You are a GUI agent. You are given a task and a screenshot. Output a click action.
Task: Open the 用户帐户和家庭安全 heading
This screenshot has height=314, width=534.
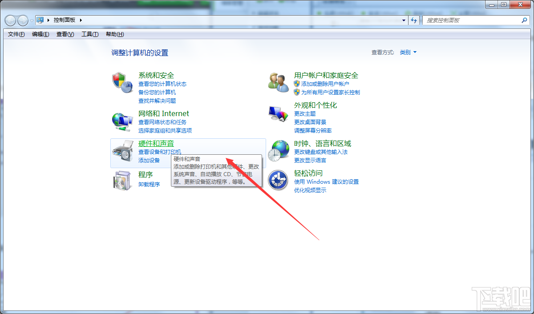pyautogui.click(x=326, y=75)
